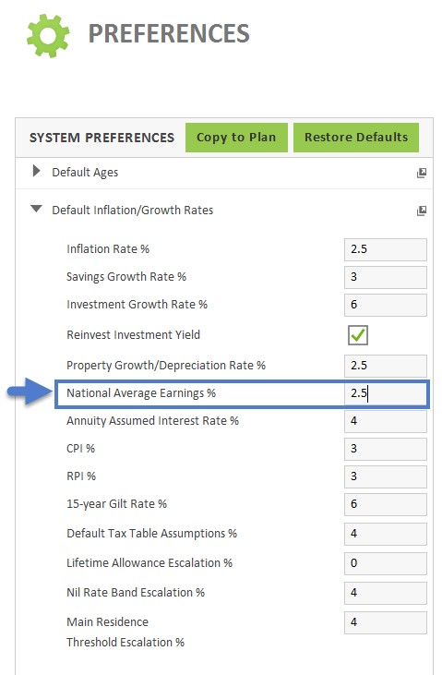
Task: Select Default Tax Table Assumptions % field
Action: 385,534
